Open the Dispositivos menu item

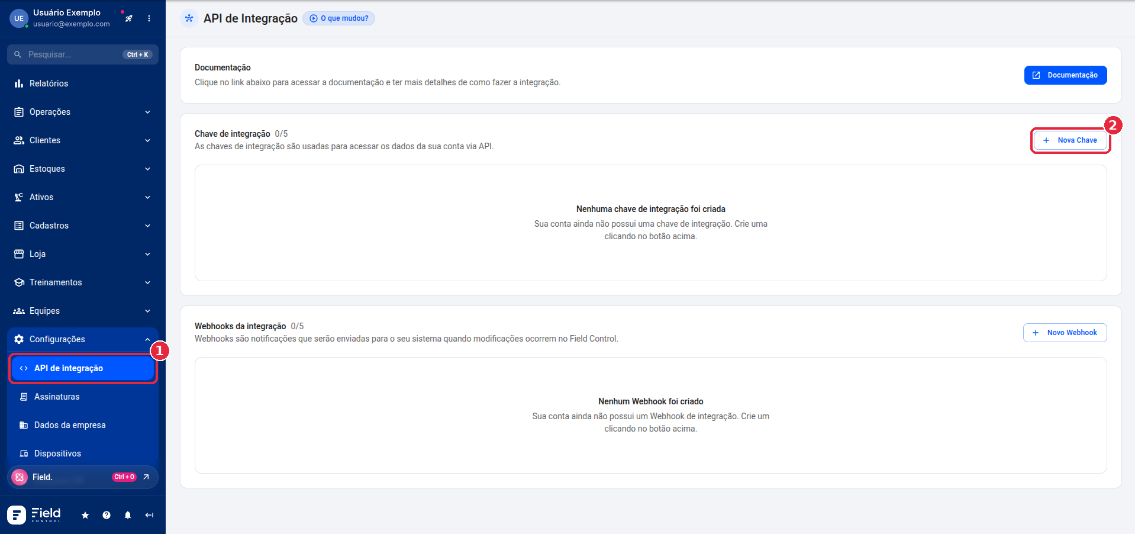coord(83,453)
